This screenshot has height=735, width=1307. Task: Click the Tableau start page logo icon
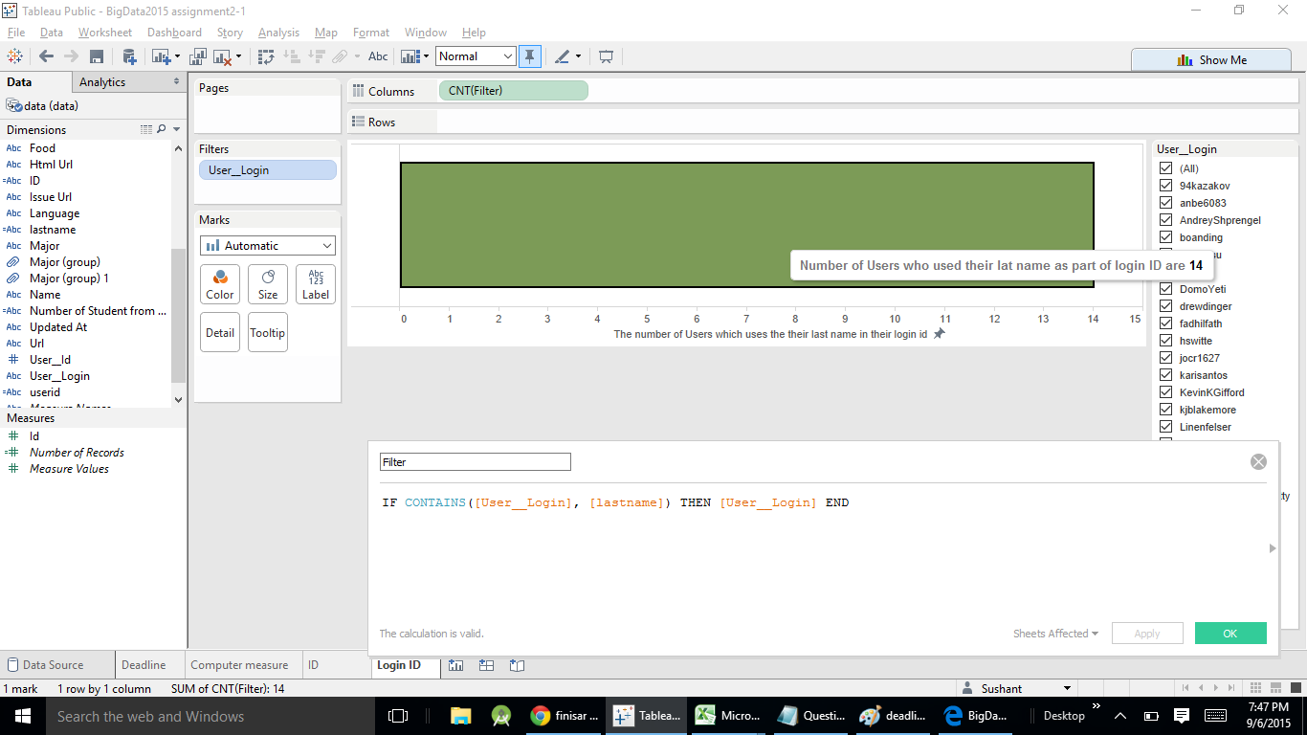point(14,56)
